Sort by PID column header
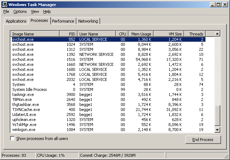230x160 pixels. point(68,34)
